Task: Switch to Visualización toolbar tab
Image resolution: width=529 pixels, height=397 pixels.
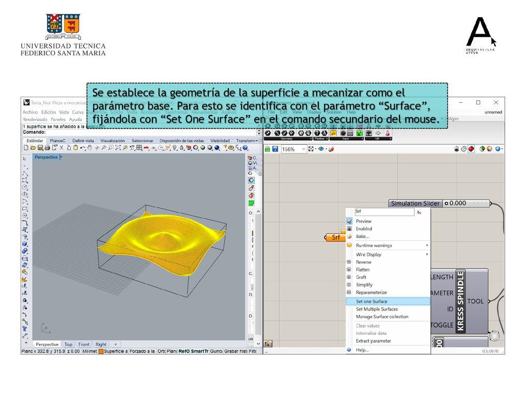Action: 112,141
